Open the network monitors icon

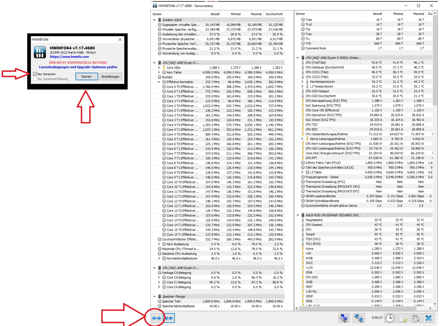click(359, 318)
